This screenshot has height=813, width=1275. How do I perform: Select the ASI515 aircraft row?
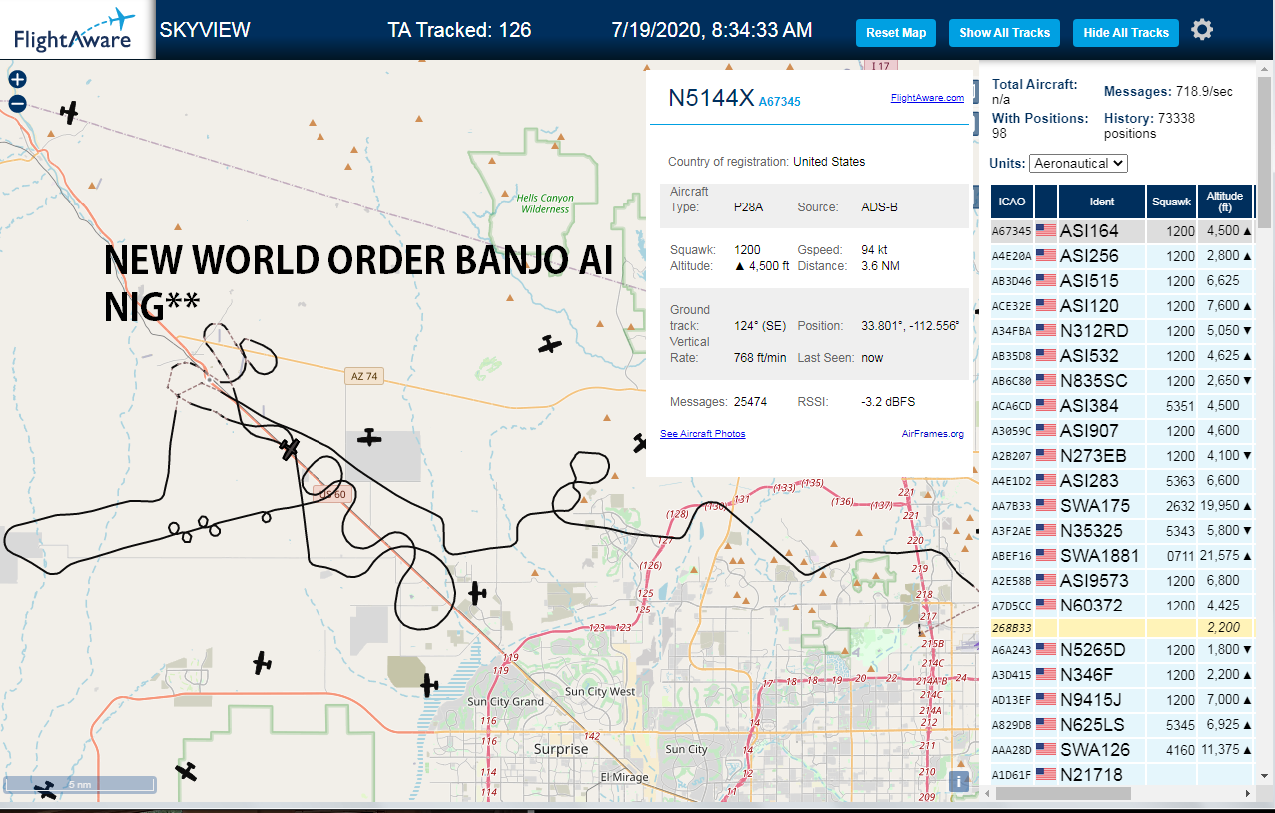coord(1121,280)
